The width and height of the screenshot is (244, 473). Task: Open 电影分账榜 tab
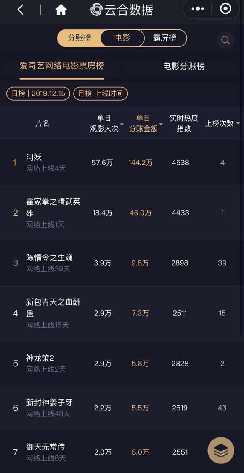184,66
